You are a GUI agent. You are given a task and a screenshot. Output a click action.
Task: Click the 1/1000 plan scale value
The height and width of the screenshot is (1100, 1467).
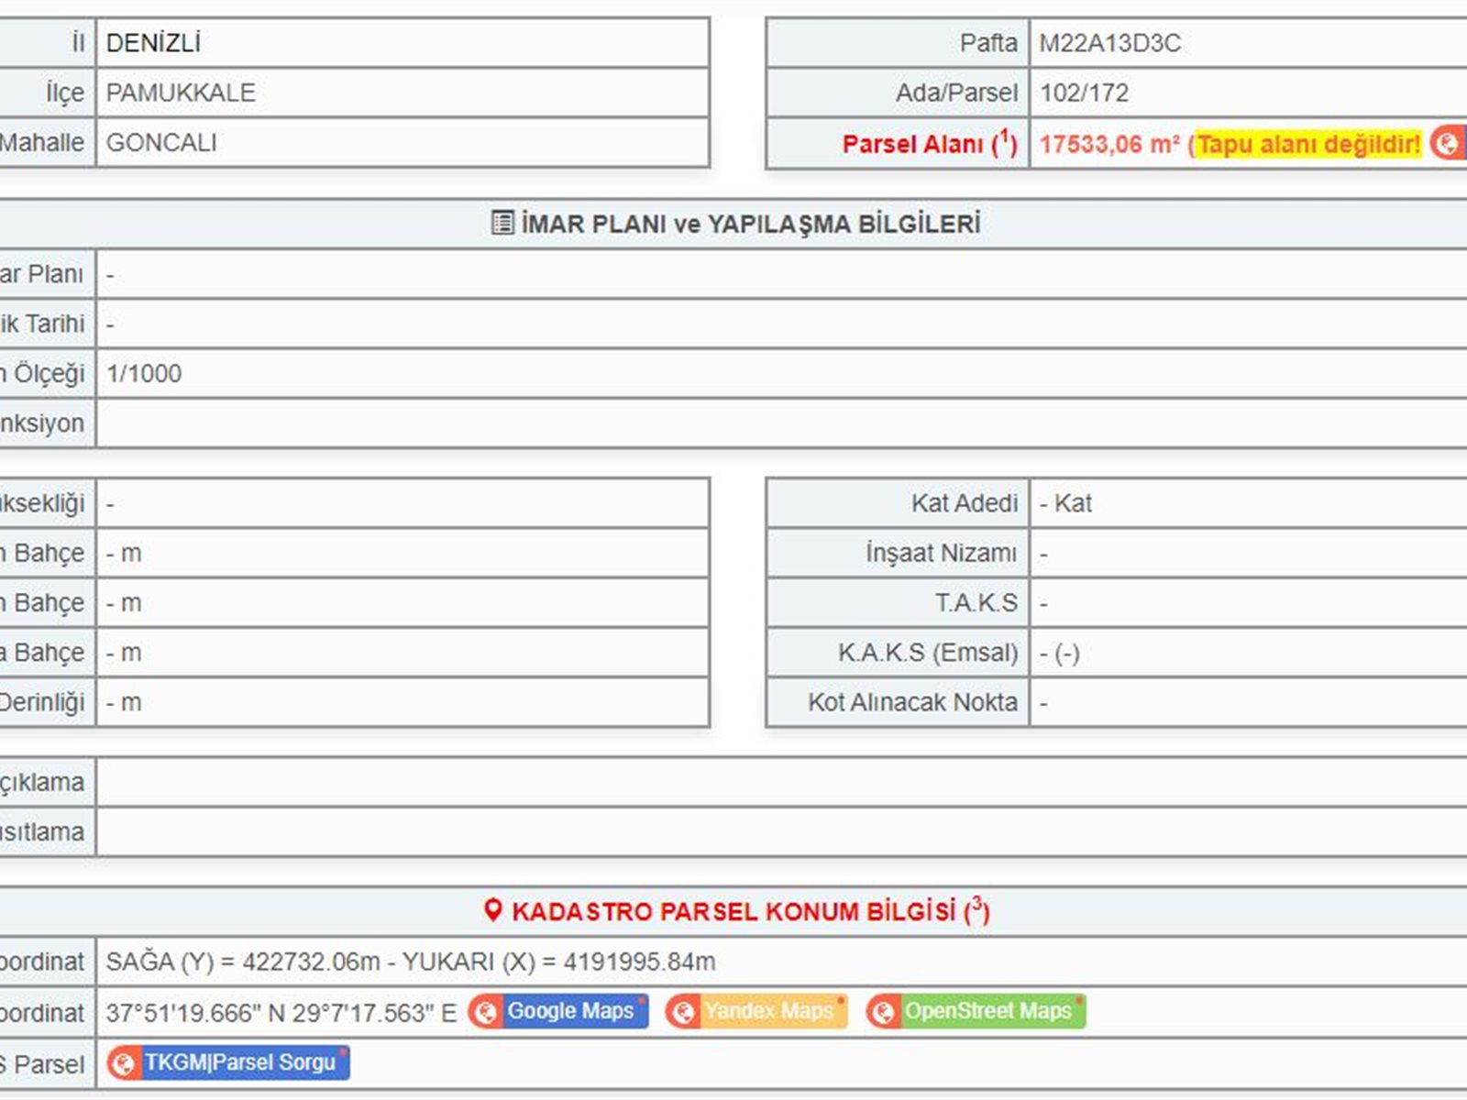coord(144,373)
